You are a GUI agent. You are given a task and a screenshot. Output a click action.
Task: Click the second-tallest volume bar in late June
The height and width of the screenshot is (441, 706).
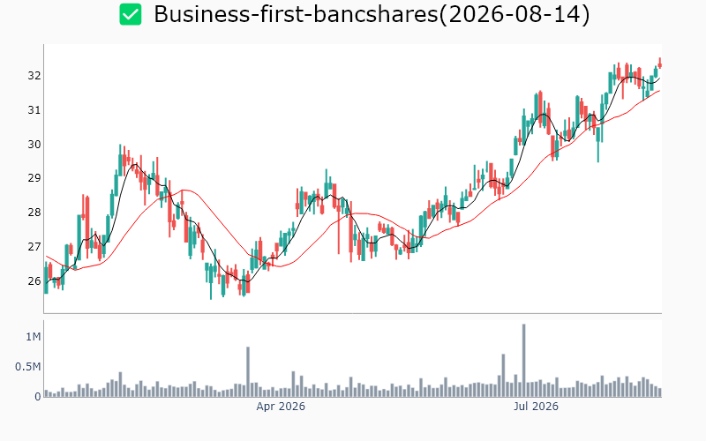pos(503,376)
